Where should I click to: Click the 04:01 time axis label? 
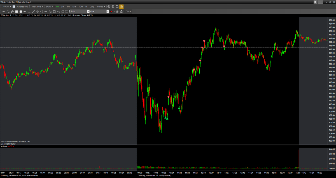click(x=4, y=173)
